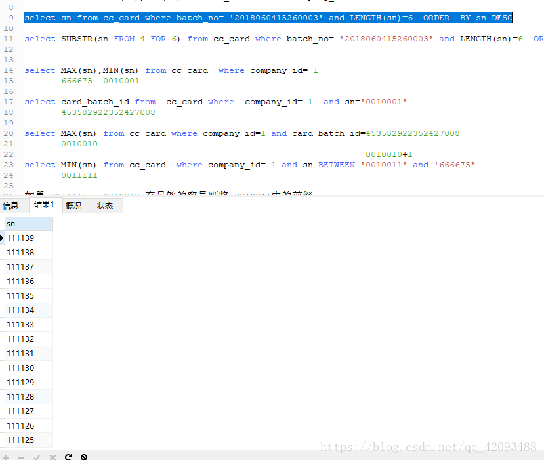This screenshot has width=544, height=460.
Task: Click MIN(sn) on line 23
Action: tap(79, 165)
